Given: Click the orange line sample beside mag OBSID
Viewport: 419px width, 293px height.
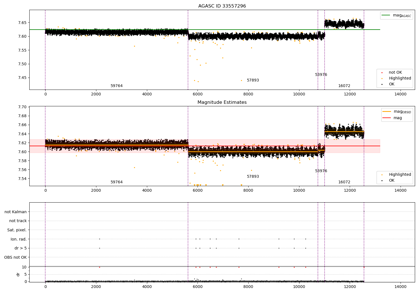Looking at the screenshot, I should (x=387, y=112).
